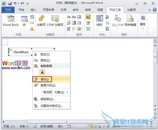Click the Record Macro icon
158x130 pixels.
(x=32, y=17)
